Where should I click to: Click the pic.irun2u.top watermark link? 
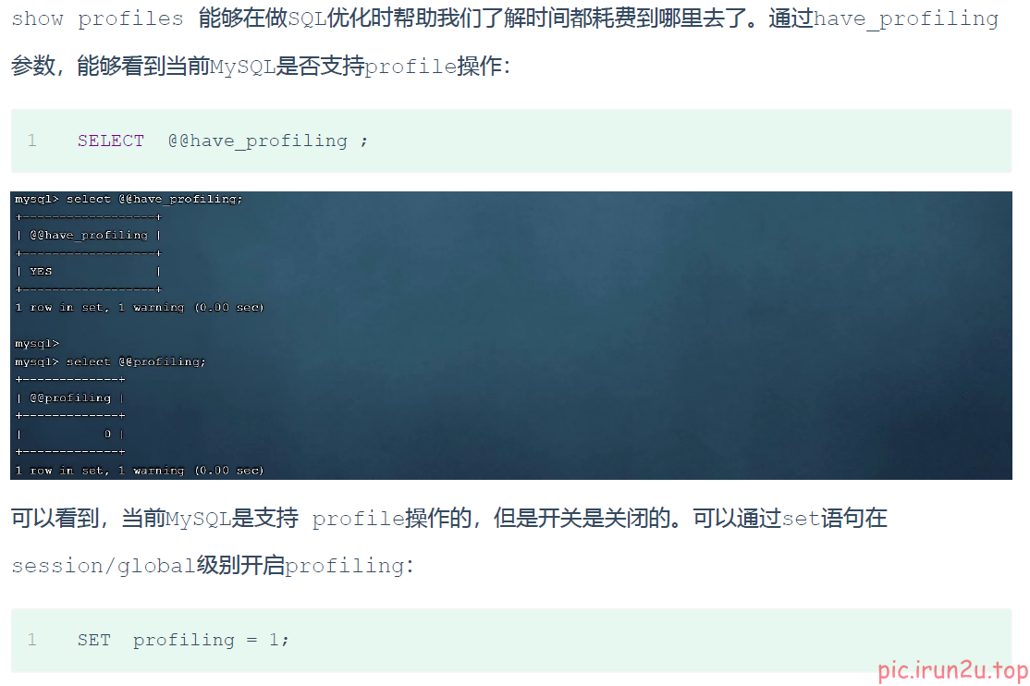pyautogui.click(x=952, y=670)
